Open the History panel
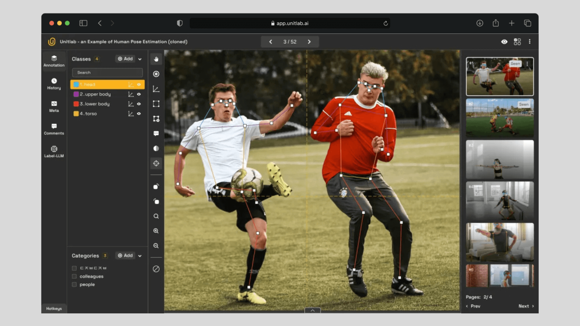 (x=54, y=83)
